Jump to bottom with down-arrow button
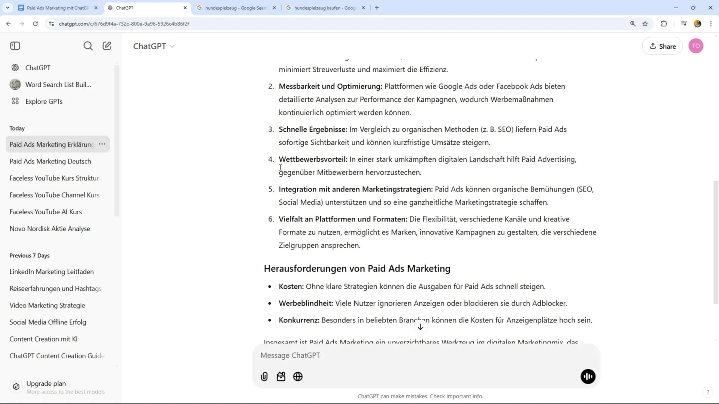This screenshot has height=404, width=719. [x=421, y=327]
